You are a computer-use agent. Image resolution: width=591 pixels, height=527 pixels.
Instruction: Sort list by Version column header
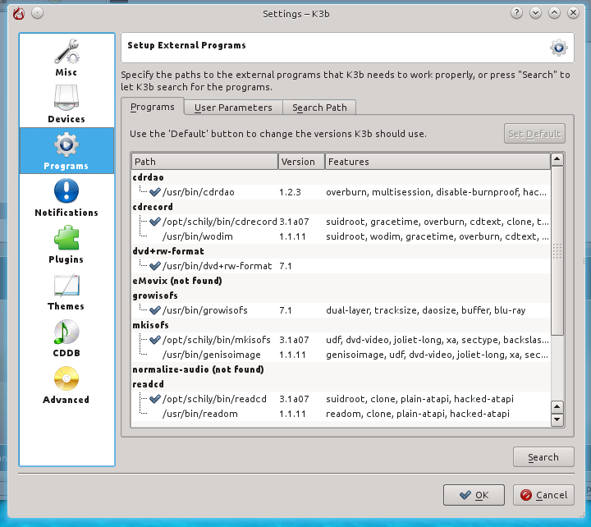coord(301,162)
